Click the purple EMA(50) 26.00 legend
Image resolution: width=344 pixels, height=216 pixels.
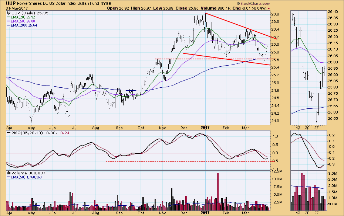click(x=21, y=21)
